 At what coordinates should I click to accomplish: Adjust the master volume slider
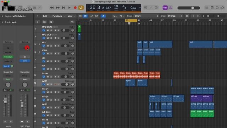pyautogui.click(x=189, y=8)
